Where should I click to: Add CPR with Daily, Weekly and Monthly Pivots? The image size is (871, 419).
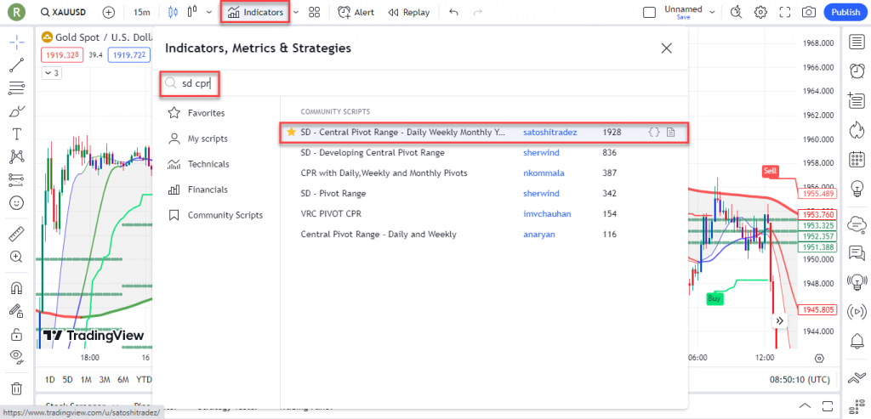pyautogui.click(x=484, y=173)
